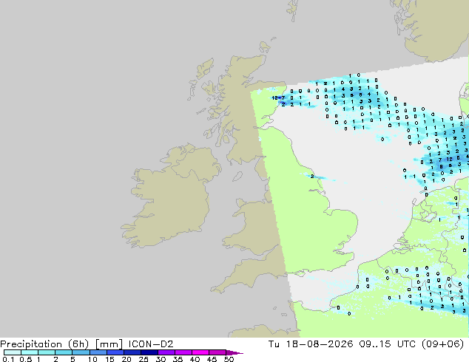Screen dimensions: 469x362
Task: Click the over-50 arrow at legend end
Action: (234, 352)
